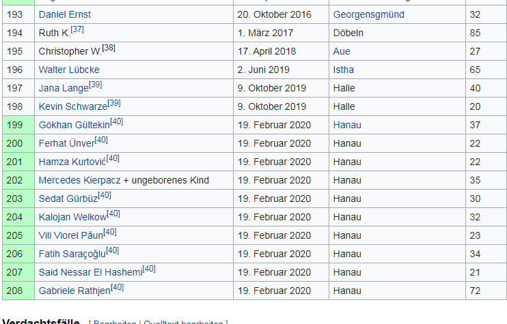507x324 pixels.
Task: Select the Kevin Schwarze name link
Action: (72, 106)
